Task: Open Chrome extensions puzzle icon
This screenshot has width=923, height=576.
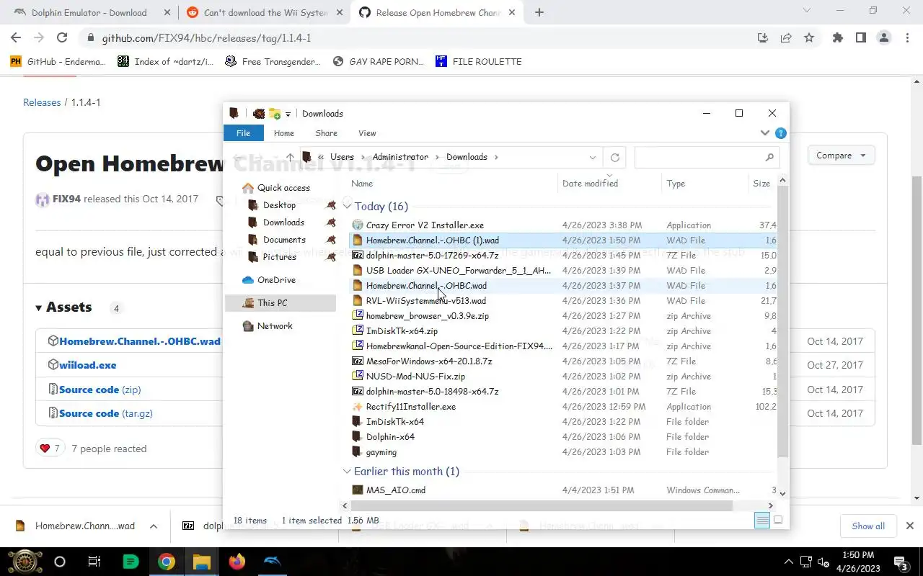Action: [x=837, y=38]
